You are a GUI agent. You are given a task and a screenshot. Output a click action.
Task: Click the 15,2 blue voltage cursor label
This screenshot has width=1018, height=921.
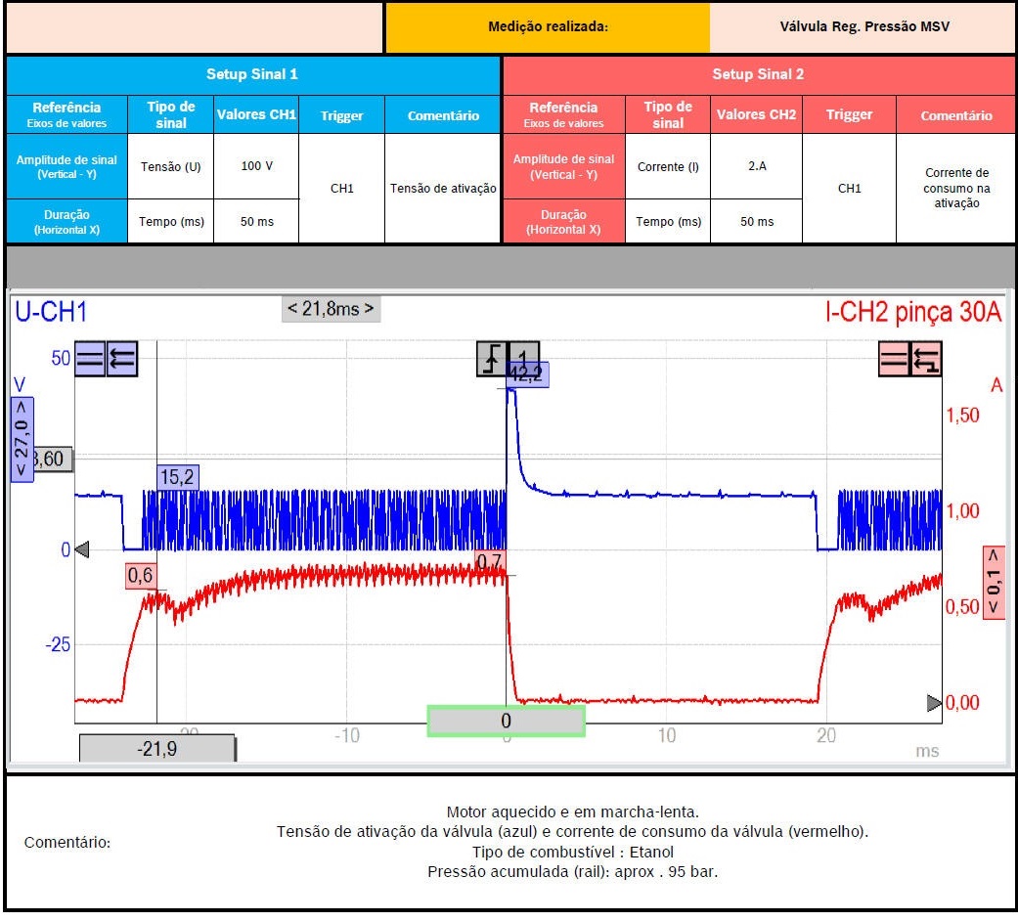[x=178, y=477]
